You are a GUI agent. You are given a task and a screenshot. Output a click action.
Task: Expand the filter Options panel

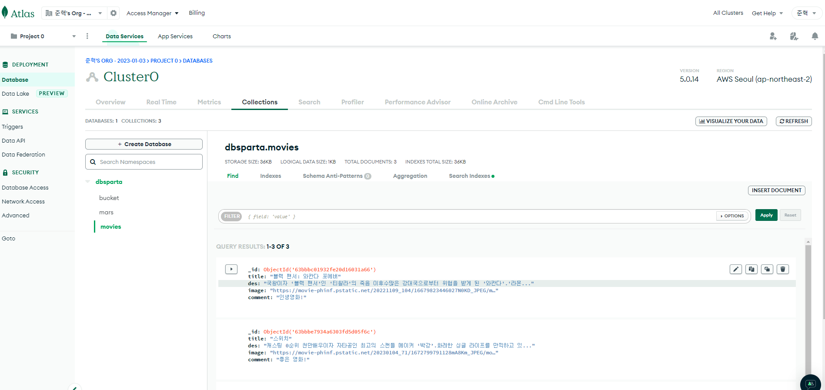(733, 216)
